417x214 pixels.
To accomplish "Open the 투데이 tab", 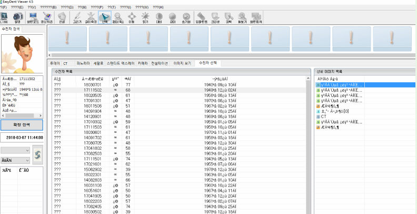I will pos(55,63).
